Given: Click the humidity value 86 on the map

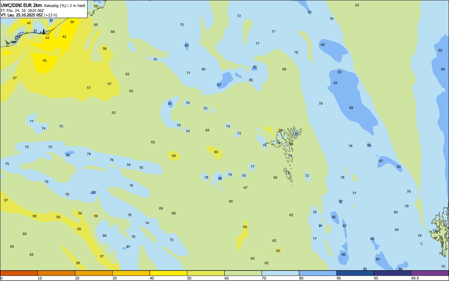Looking at the screenshot, I should pos(343,254).
